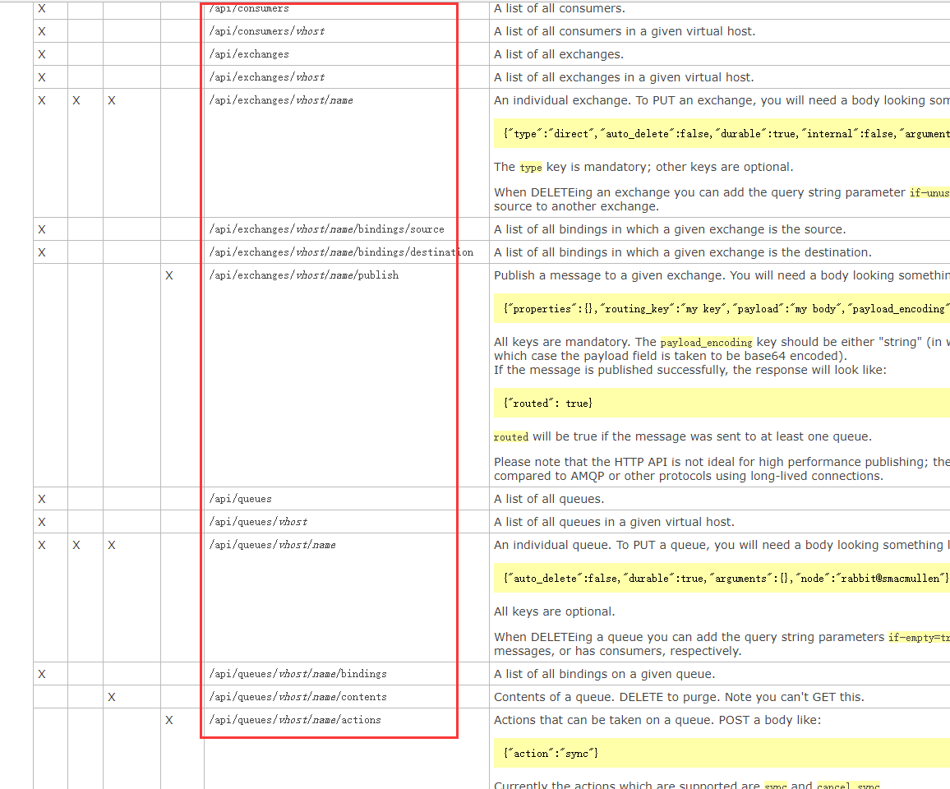Click 'The type key is mandatory' sentence
Image resolution: width=950 pixels, height=789 pixels.
click(643, 168)
